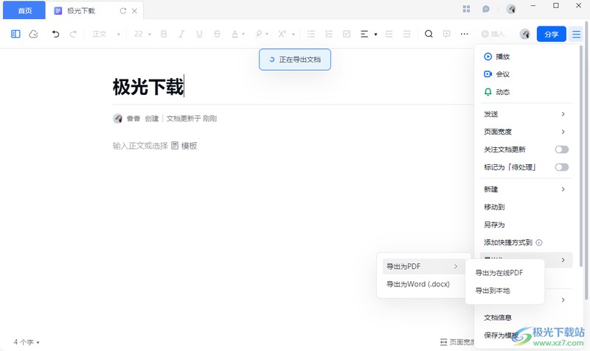Toggle 关注文档更新 switch

click(x=561, y=149)
